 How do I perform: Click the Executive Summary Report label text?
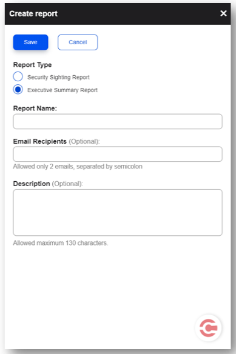(x=62, y=90)
